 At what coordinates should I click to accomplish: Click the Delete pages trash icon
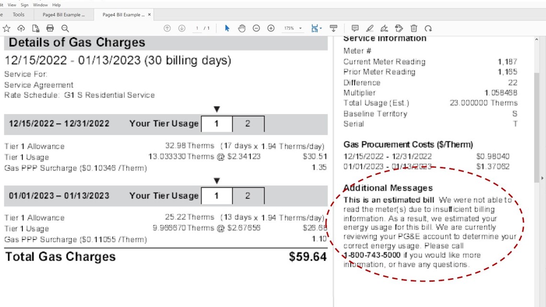tap(414, 28)
